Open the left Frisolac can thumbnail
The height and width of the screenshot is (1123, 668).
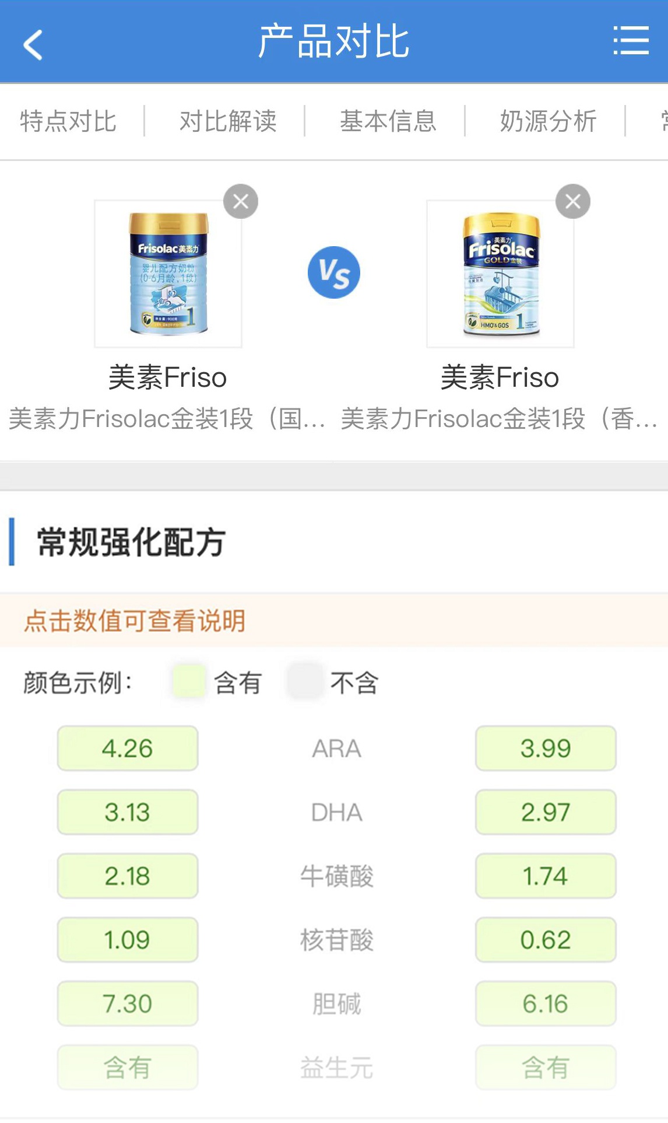(168, 274)
